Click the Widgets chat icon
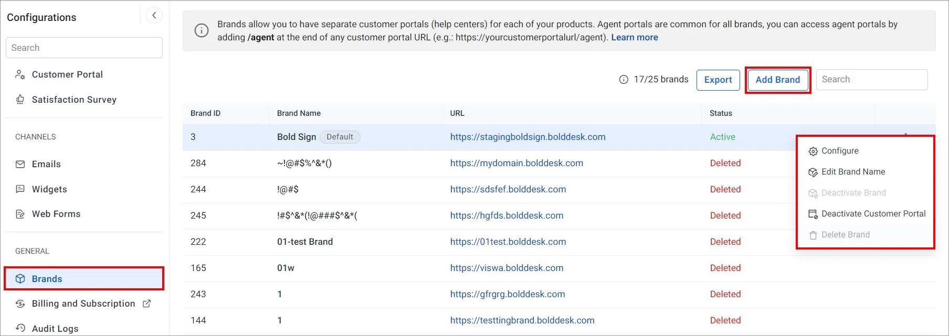Image resolution: width=949 pixels, height=336 pixels. click(x=20, y=189)
